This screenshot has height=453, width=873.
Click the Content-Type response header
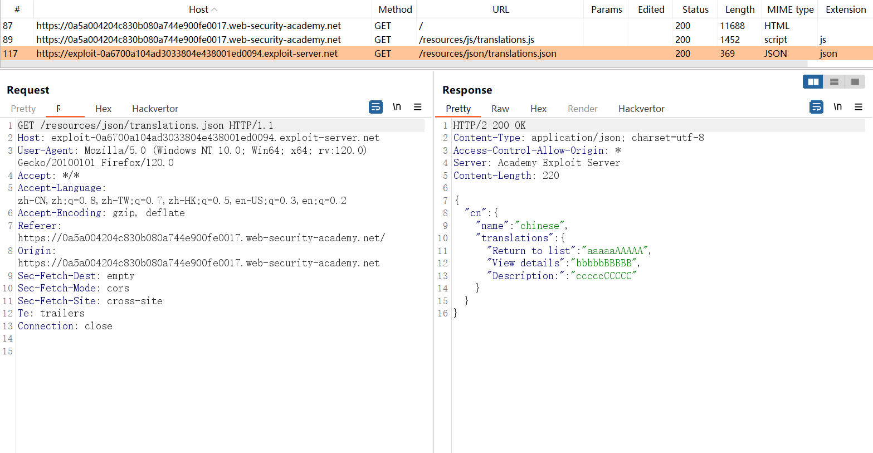[x=578, y=138]
